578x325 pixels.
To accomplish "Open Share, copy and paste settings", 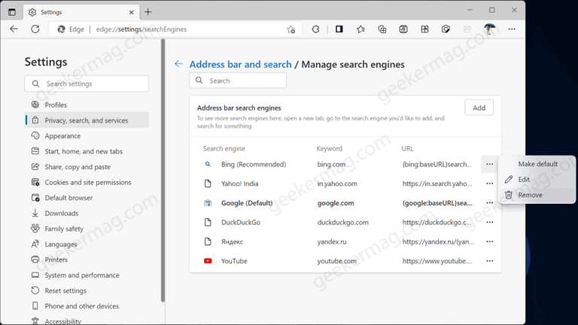I will (x=87, y=167).
